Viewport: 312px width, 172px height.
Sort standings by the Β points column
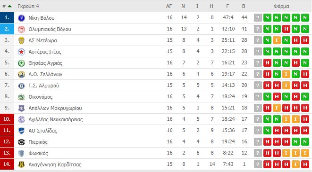244,6
